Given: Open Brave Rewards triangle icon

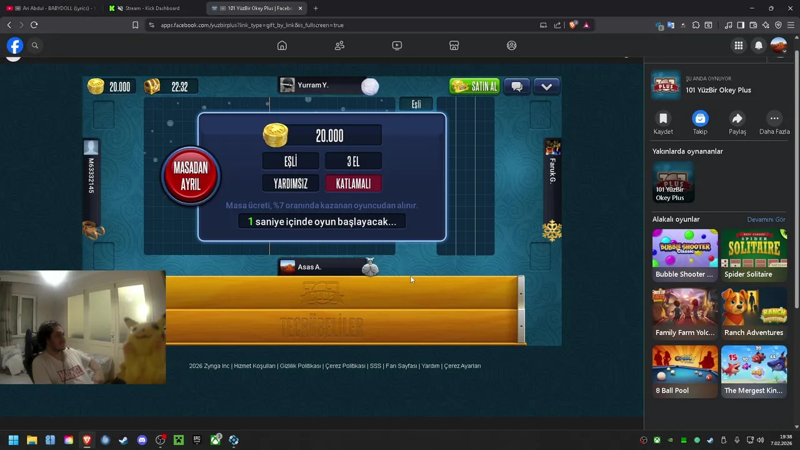Looking at the screenshot, I should pos(586,25).
